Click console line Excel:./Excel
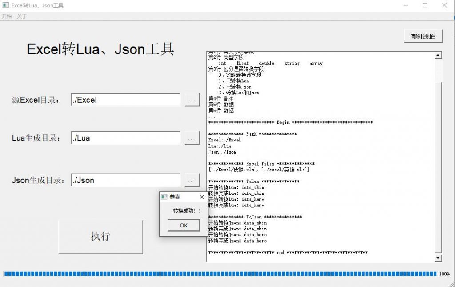Viewport: 455px width, 287px height. (224, 140)
